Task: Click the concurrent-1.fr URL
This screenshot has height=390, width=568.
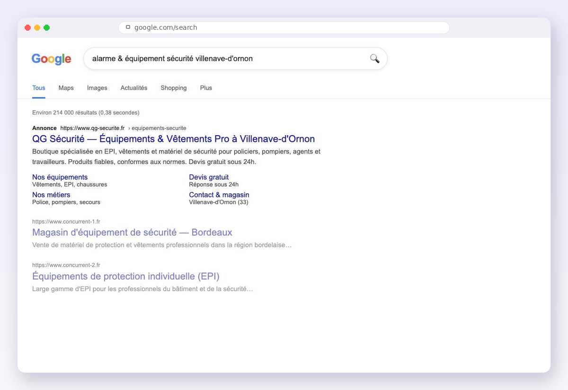Action: [66, 221]
